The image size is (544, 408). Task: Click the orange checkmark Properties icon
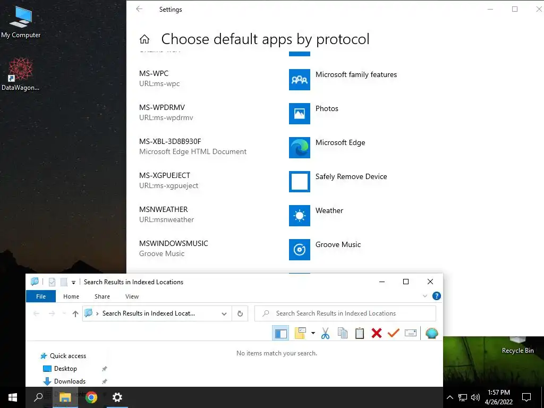pos(394,334)
